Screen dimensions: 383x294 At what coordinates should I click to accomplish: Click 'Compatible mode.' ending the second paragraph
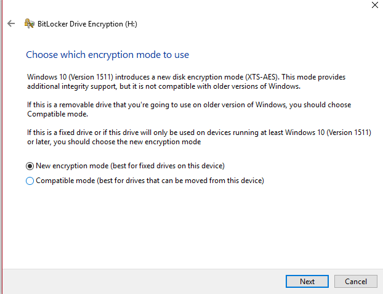pos(57,114)
